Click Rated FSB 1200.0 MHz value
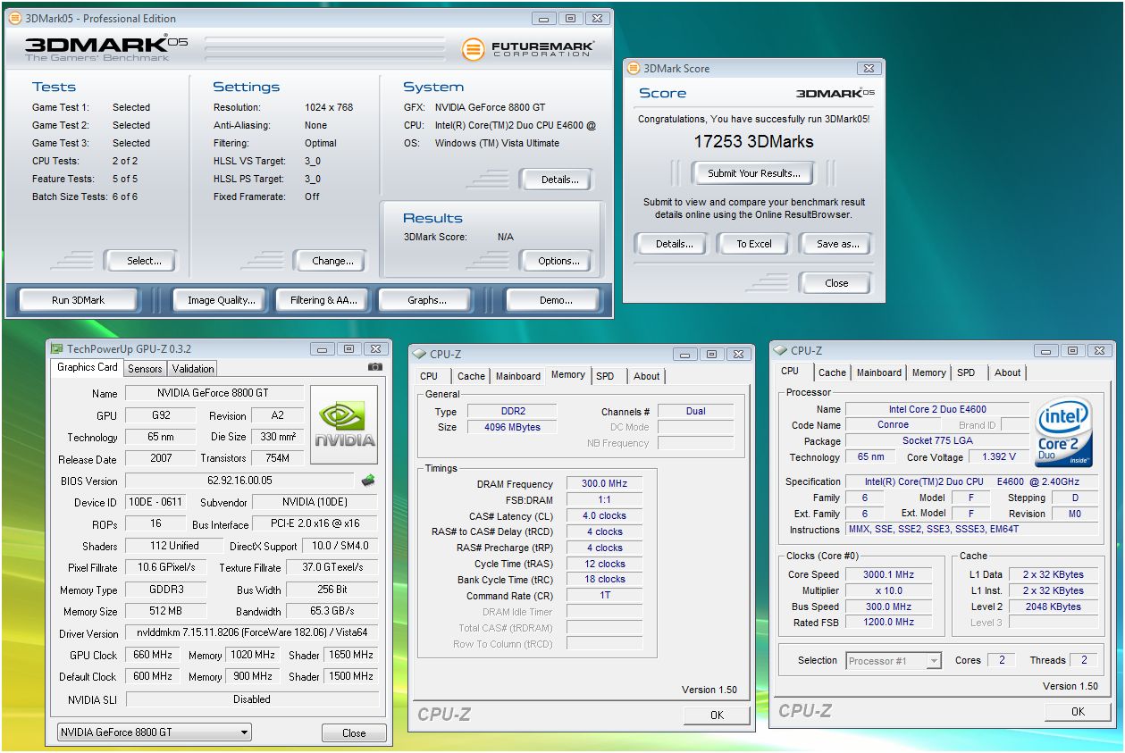1125x753 pixels. click(x=888, y=623)
